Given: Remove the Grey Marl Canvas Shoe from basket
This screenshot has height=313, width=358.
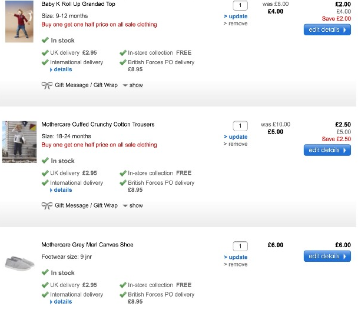Looking at the screenshot, I should point(236,265).
